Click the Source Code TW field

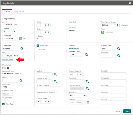coord(108,48)
